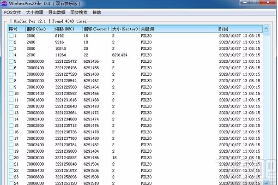Check the checkbox for row 4
Screen dimensions: 278x185
point(11,55)
